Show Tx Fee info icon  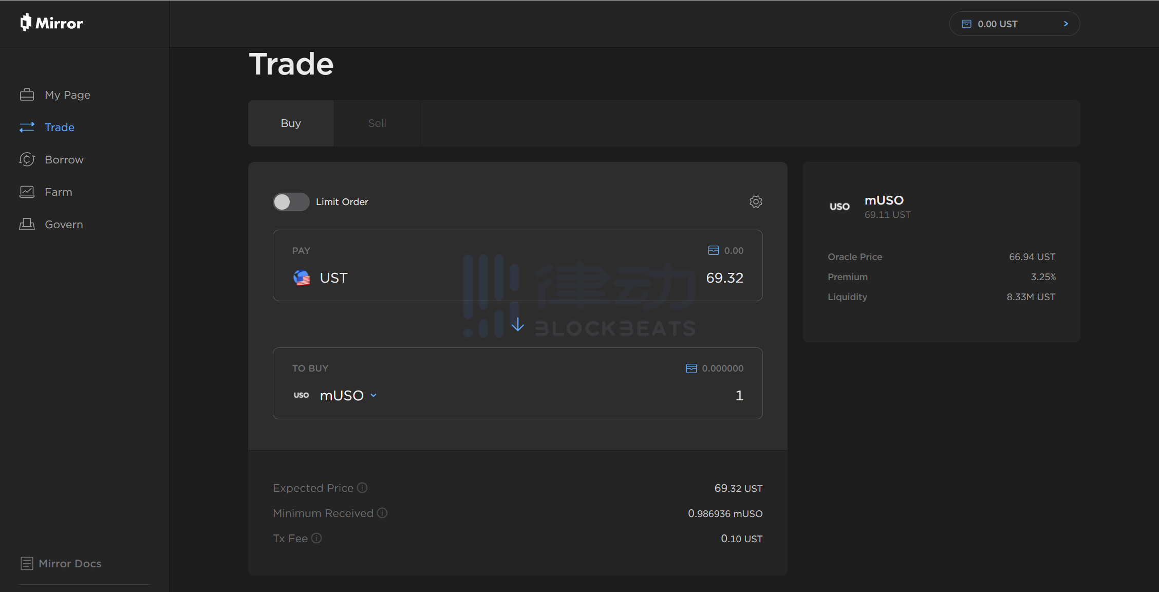pyautogui.click(x=316, y=538)
